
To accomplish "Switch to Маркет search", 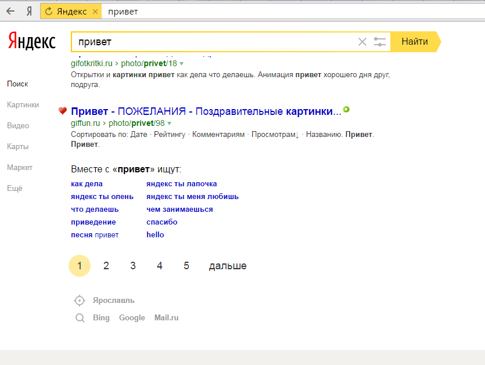I will pos(20,168).
